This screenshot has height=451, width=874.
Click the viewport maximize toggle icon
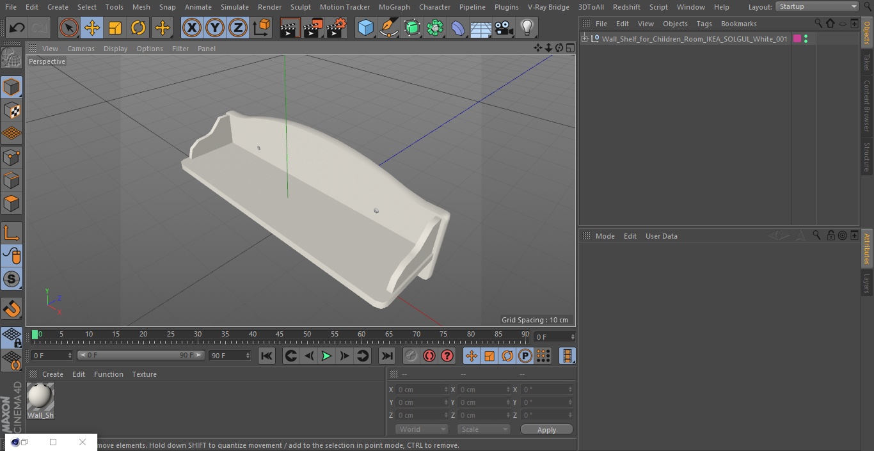(x=570, y=48)
